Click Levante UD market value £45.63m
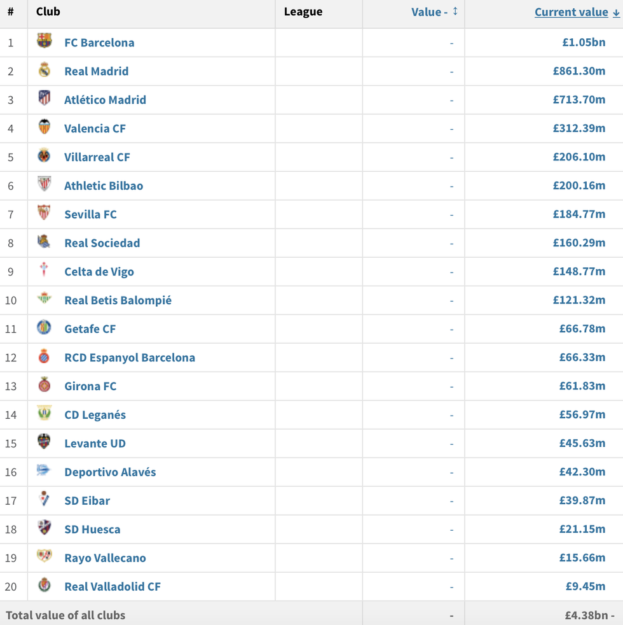The image size is (623, 625). point(582,443)
